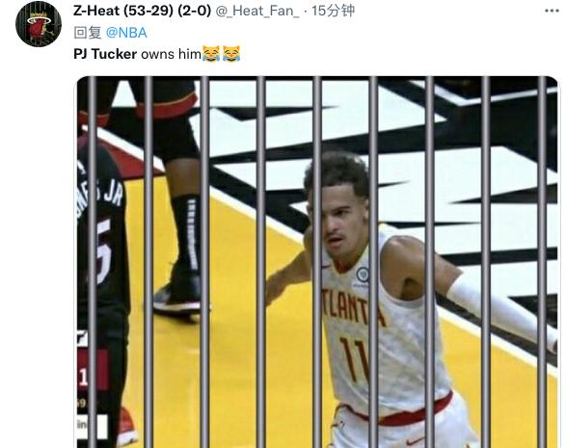Open the display name Z-Heat (53-29) (2-0)
566x448 pixels.
(x=142, y=11)
